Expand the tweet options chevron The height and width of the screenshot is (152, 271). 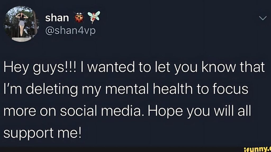point(263,18)
